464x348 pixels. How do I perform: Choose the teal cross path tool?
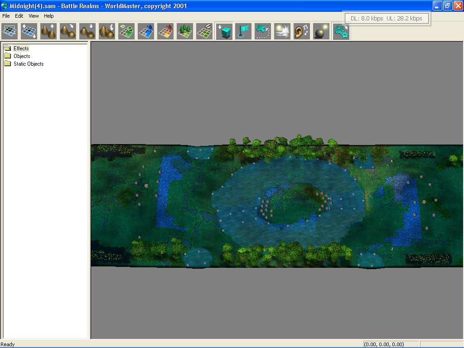click(x=263, y=31)
